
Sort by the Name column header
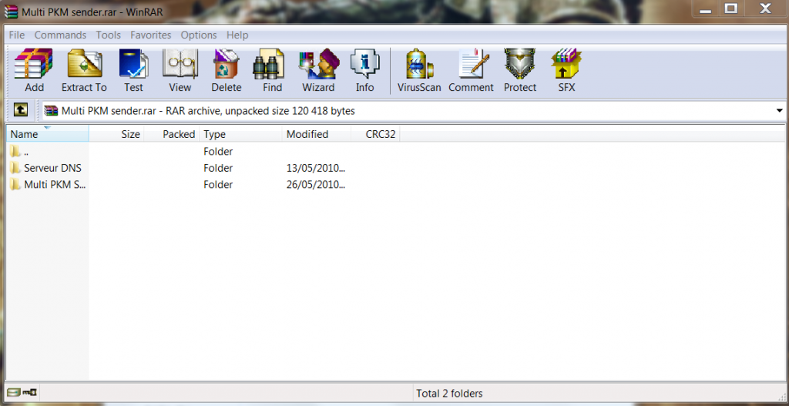48,134
